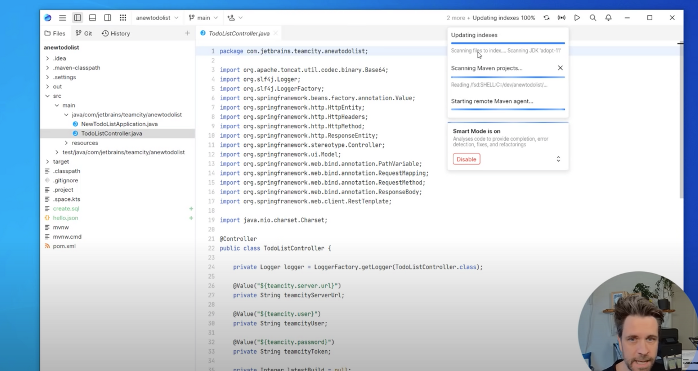Click Starting remote Maven agent progress bar
Screen dimensions: 698x371
click(x=508, y=109)
